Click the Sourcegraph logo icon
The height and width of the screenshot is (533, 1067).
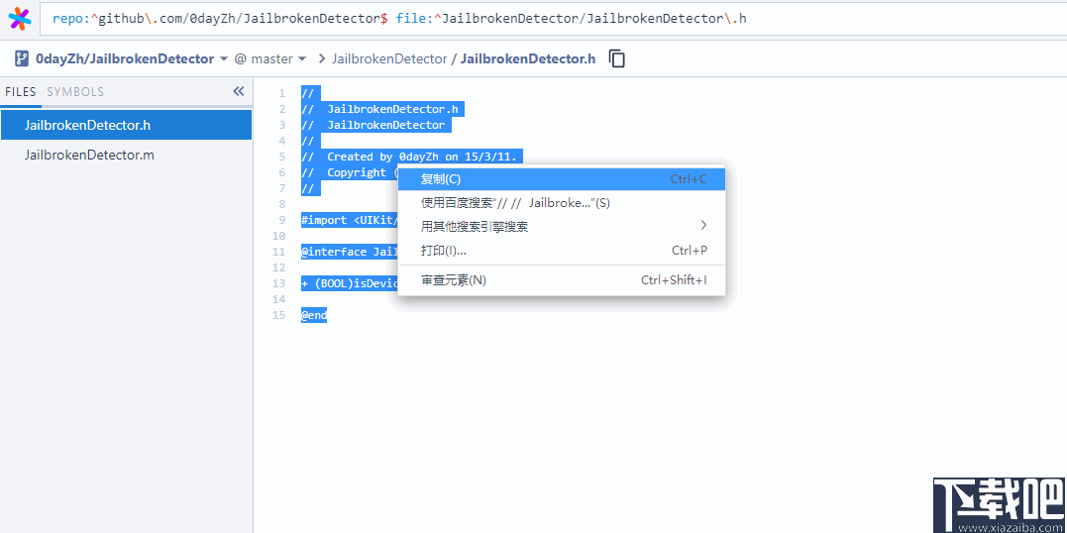[x=20, y=19]
